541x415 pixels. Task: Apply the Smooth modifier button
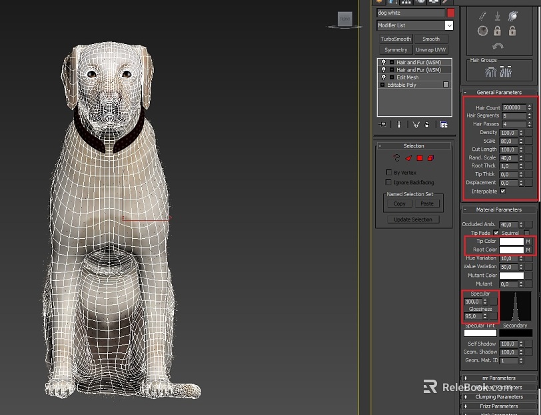click(431, 39)
